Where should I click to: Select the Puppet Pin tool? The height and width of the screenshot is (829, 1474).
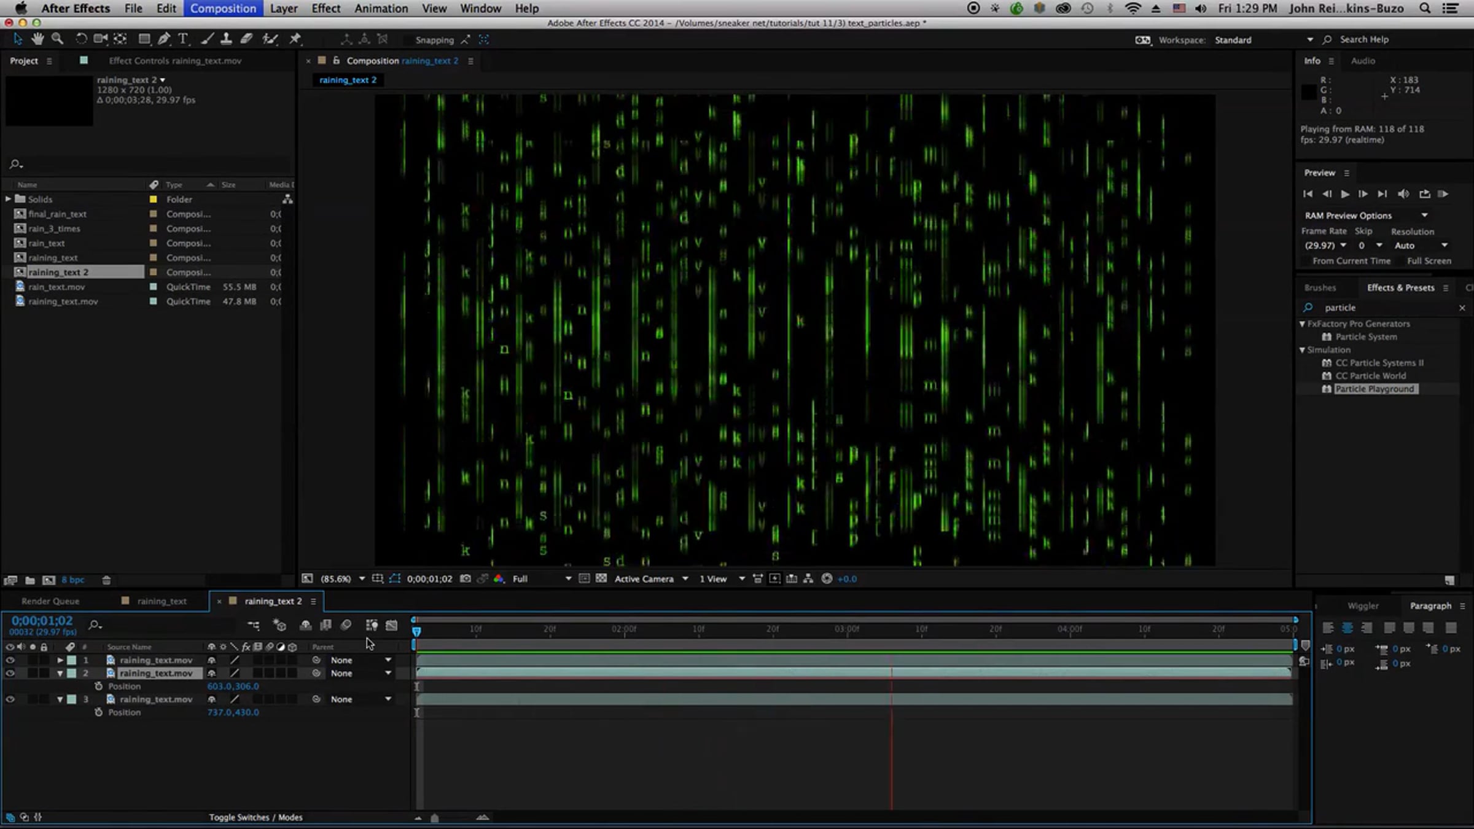[x=295, y=39]
